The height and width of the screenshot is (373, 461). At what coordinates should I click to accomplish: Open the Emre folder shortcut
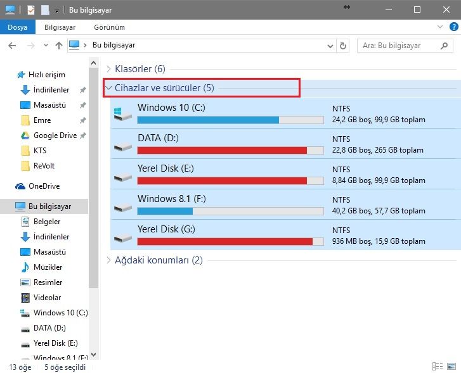pos(42,120)
